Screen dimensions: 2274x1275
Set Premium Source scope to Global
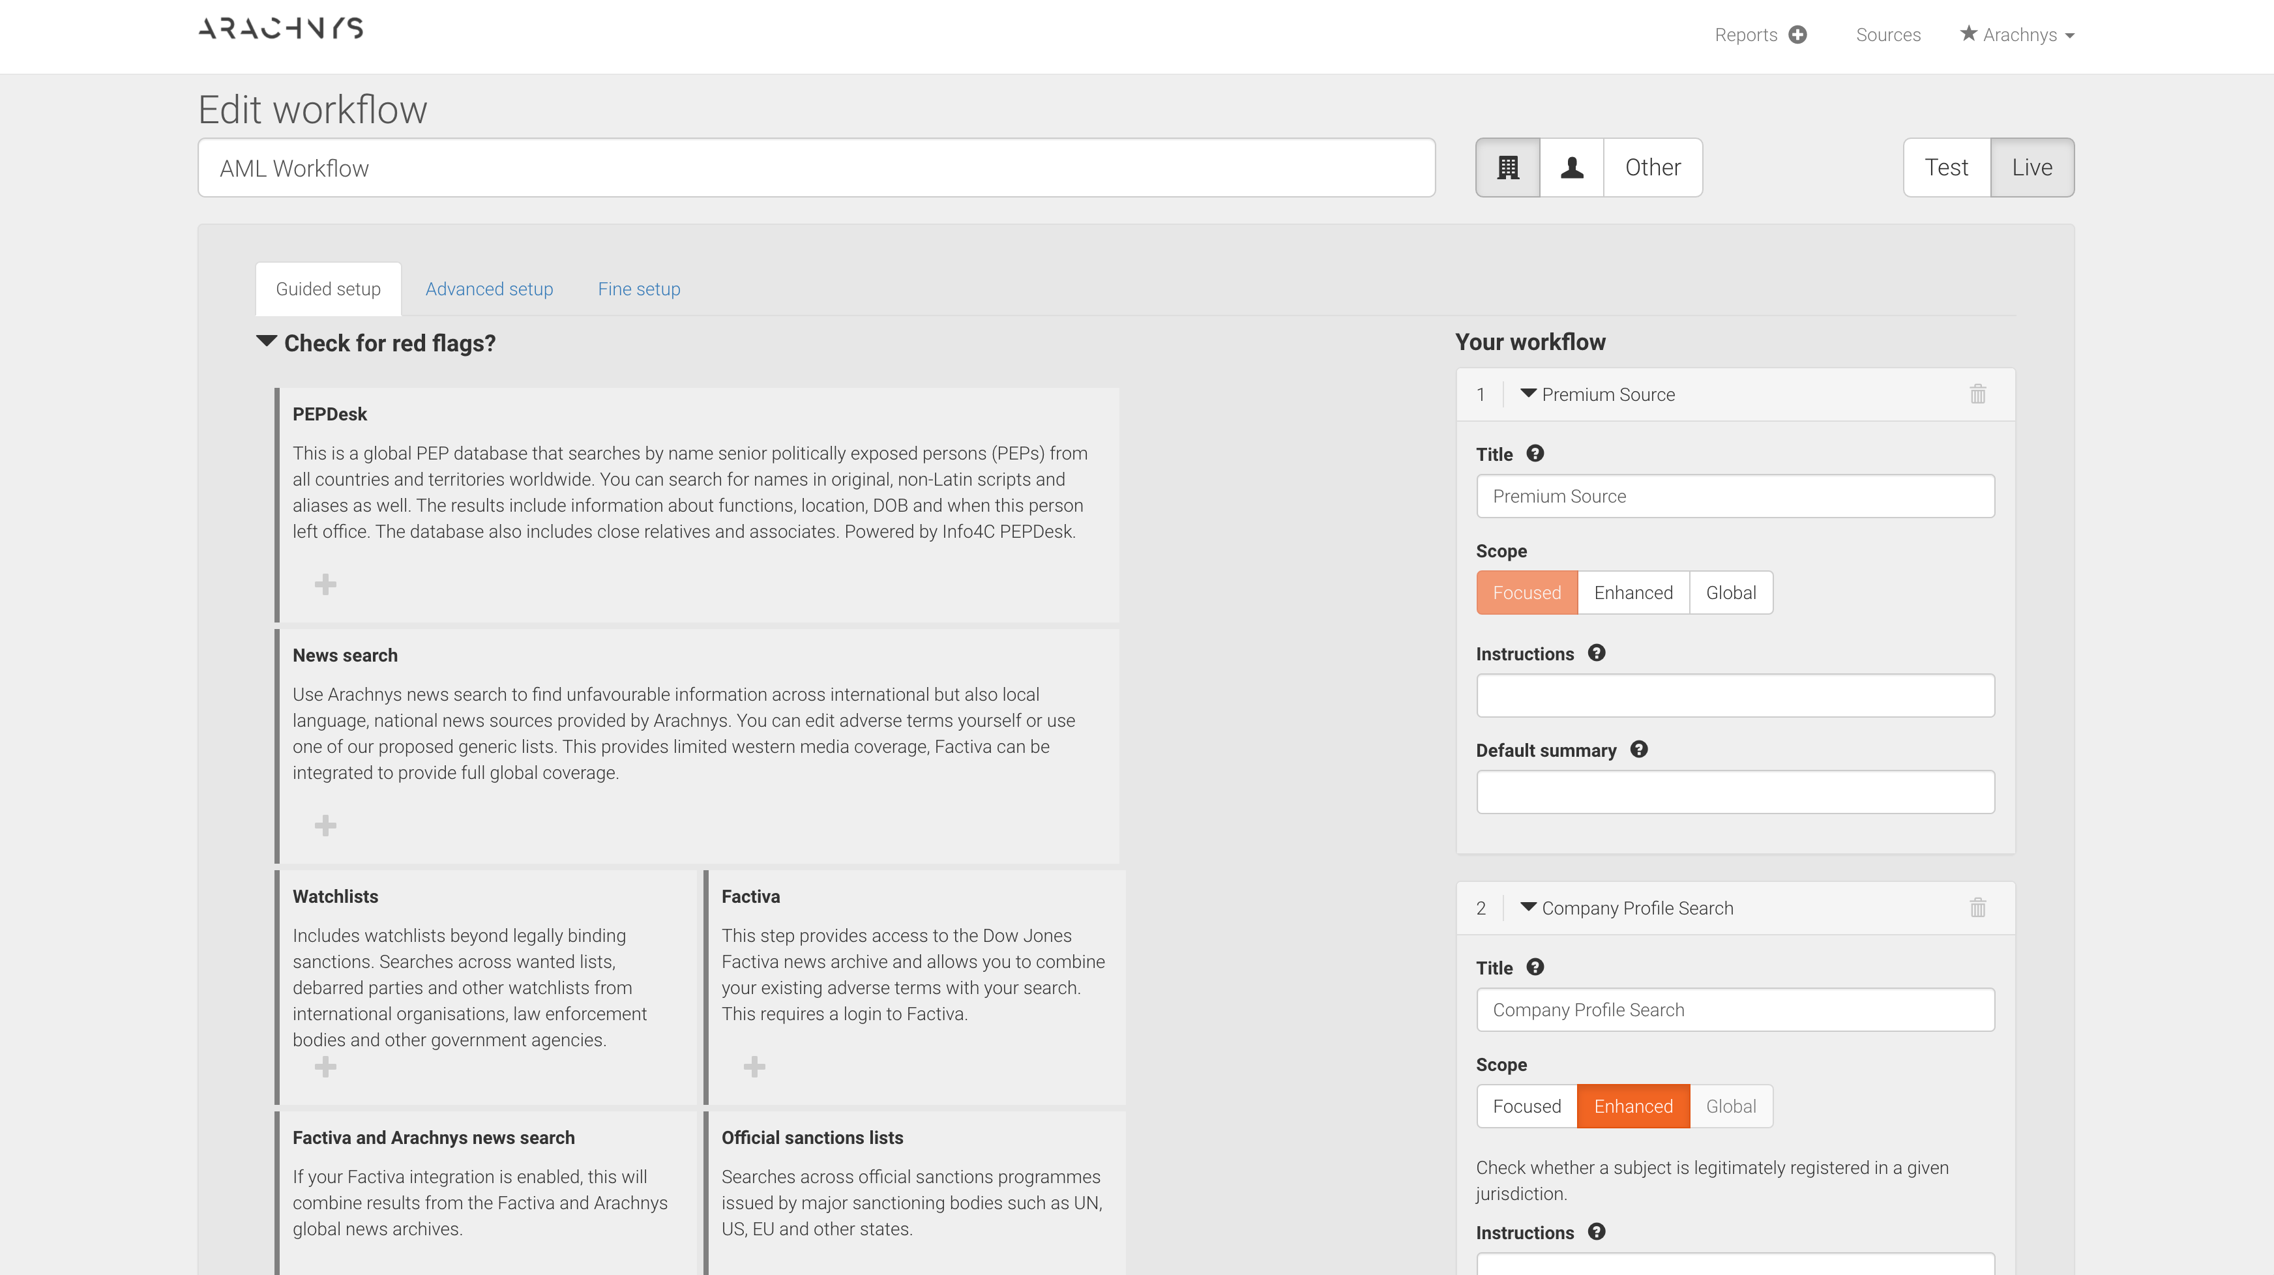tap(1730, 592)
